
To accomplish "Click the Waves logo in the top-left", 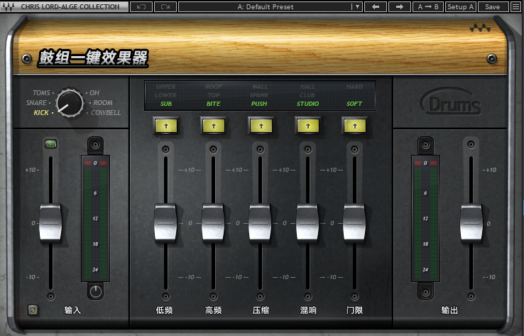I will [x=8, y=6].
